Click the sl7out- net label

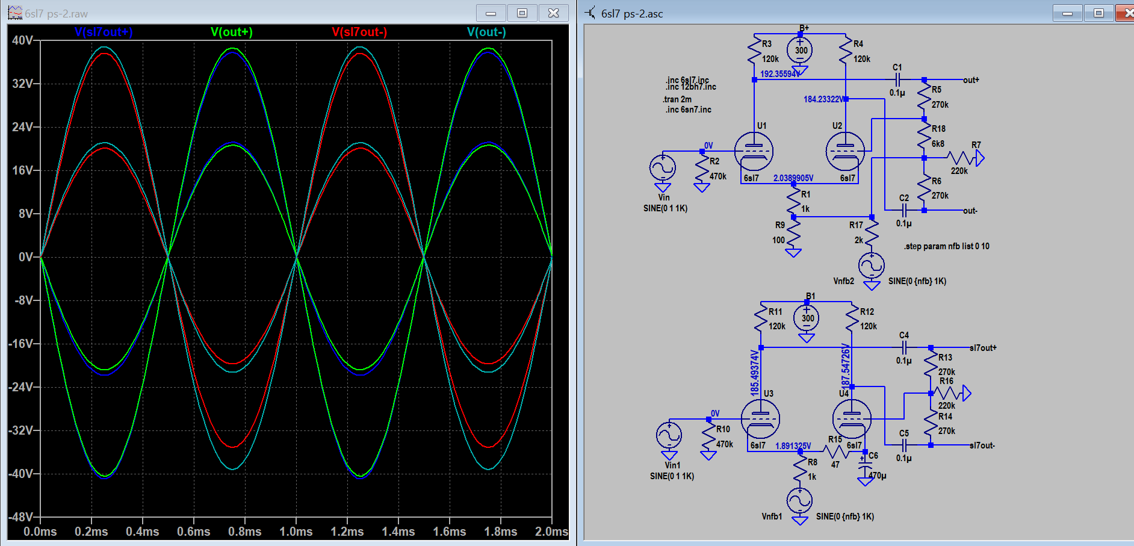click(x=982, y=445)
